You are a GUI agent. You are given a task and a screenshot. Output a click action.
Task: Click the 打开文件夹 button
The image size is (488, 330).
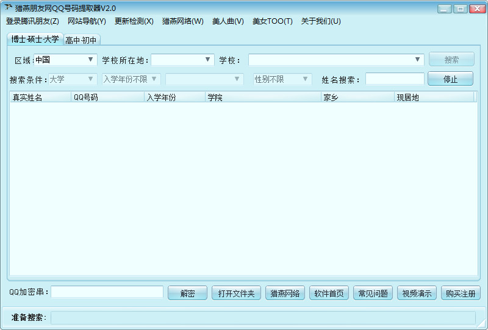click(236, 293)
